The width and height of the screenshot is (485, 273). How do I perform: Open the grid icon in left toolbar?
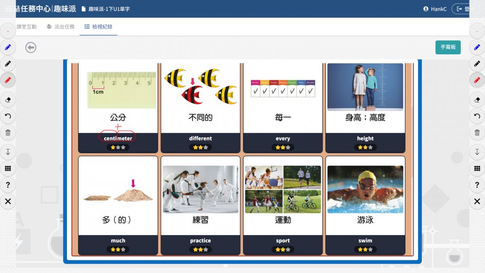(8, 168)
